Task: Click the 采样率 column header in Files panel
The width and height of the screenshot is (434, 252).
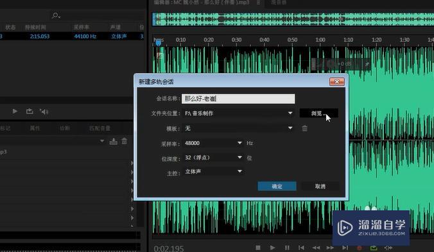Action: (81, 27)
